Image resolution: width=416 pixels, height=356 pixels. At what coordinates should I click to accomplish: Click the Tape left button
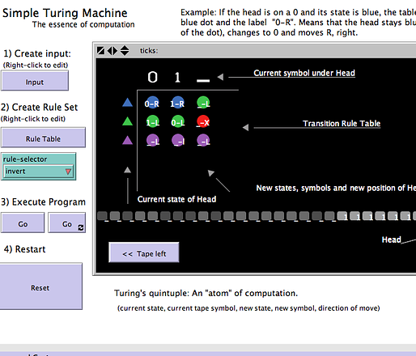144,252
